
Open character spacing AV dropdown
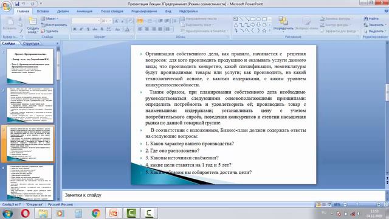(x=109, y=29)
